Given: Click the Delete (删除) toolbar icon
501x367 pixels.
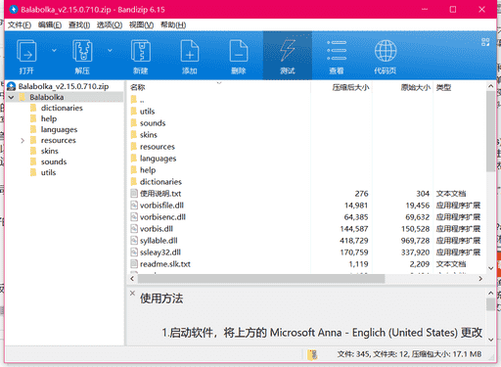Looking at the screenshot, I should pos(239,51).
